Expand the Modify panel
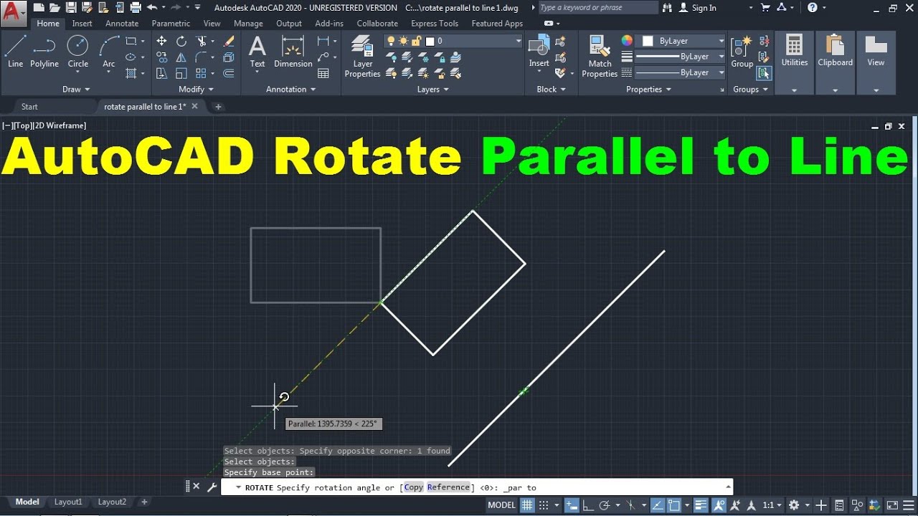 click(x=196, y=89)
